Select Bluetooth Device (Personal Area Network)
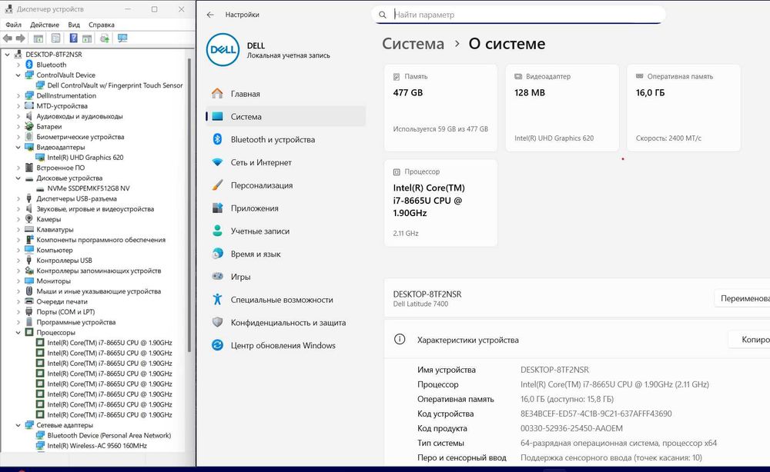770x472 pixels. [x=109, y=435]
